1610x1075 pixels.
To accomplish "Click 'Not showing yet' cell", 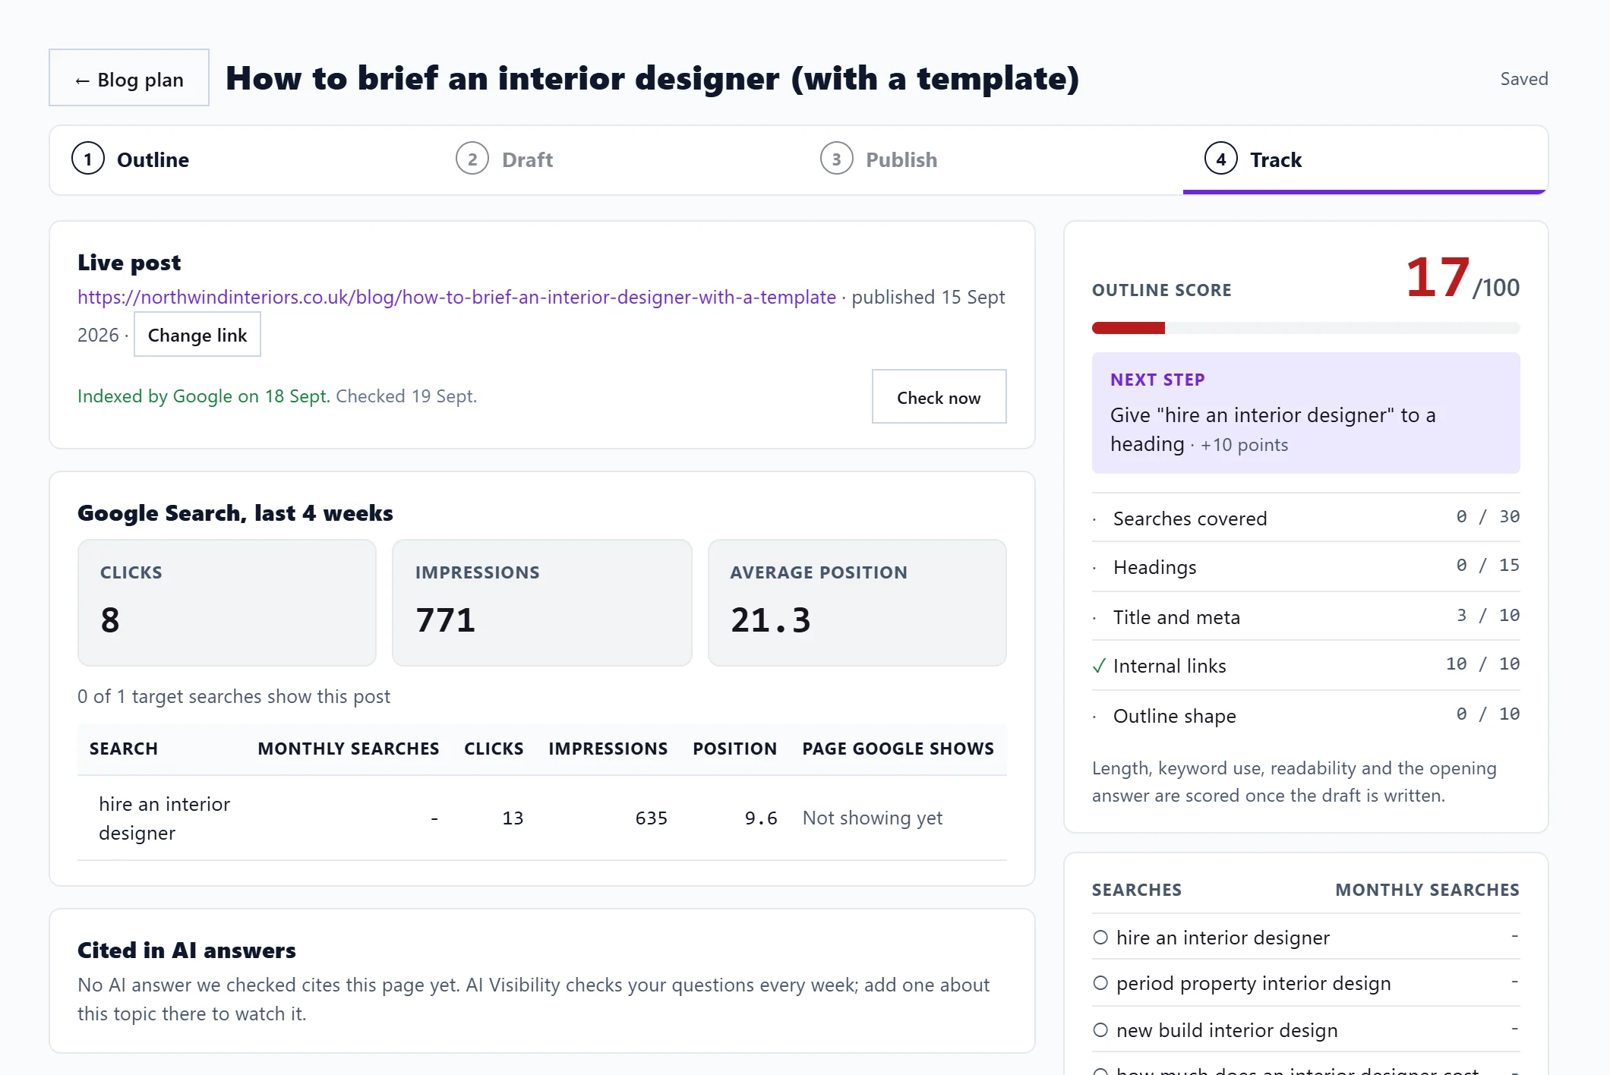I will (x=872, y=818).
